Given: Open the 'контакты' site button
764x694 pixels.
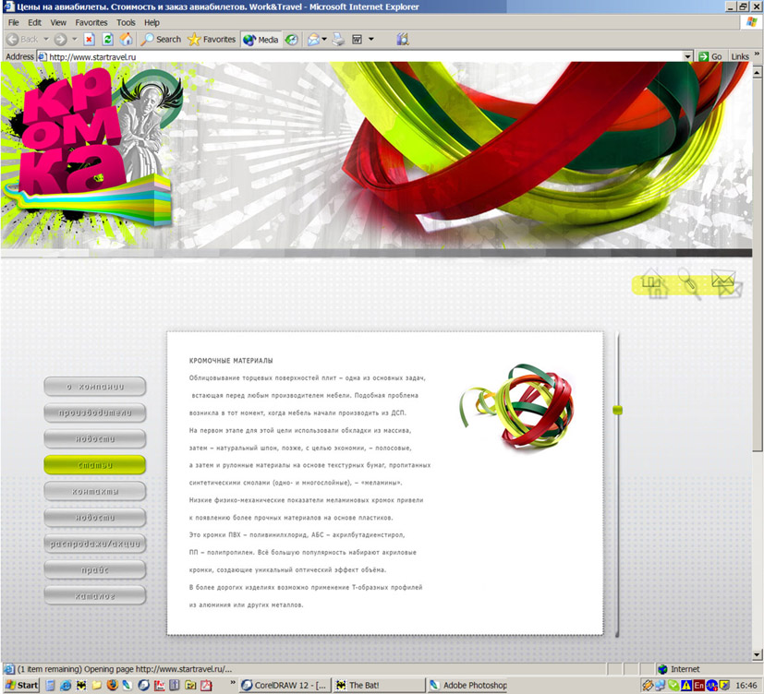Looking at the screenshot, I should click(x=95, y=492).
